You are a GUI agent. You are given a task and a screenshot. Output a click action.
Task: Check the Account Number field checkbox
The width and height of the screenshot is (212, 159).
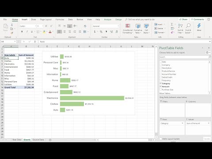click(x=161, y=74)
